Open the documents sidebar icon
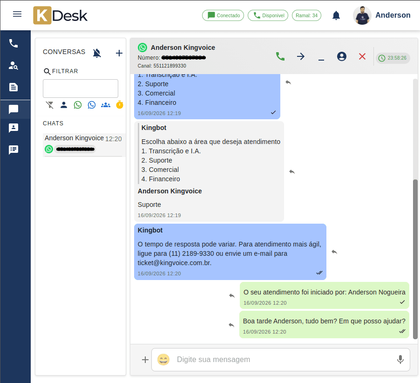 14,87
